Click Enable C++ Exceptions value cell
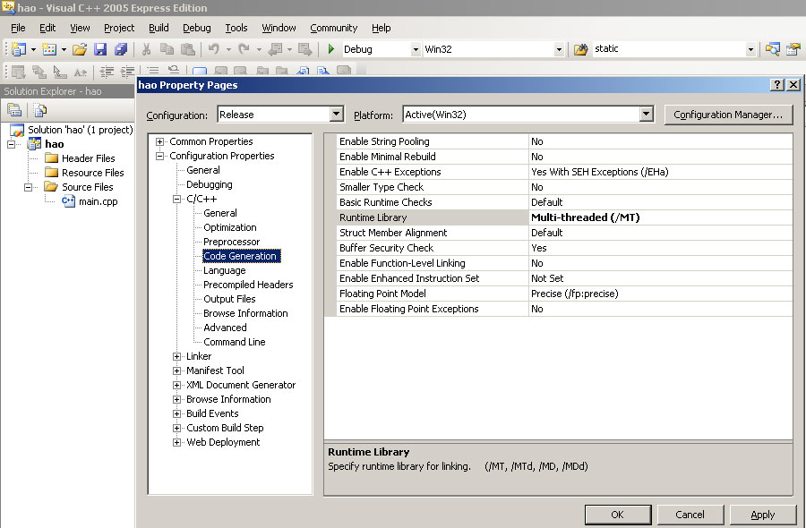This screenshot has height=528, width=806. [x=661, y=172]
